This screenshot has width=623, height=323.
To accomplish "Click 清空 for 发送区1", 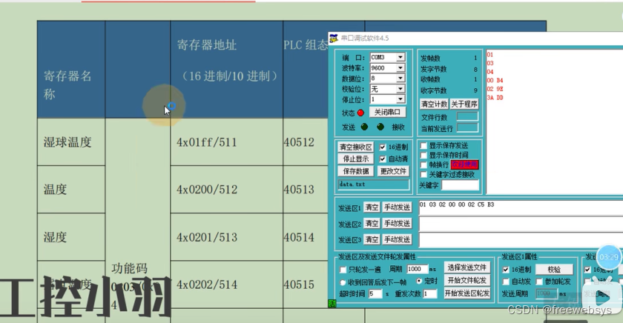I will pyautogui.click(x=372, y=207).
